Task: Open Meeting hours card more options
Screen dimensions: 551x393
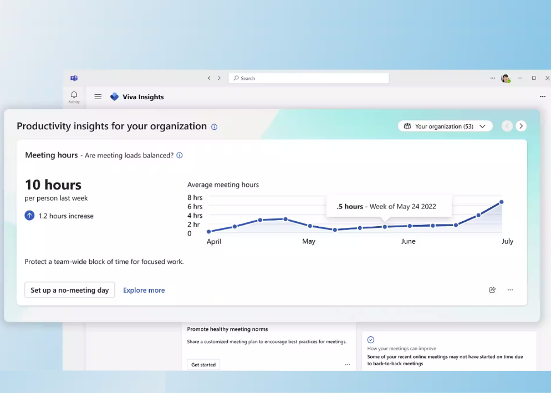Action: click(510, 290)
